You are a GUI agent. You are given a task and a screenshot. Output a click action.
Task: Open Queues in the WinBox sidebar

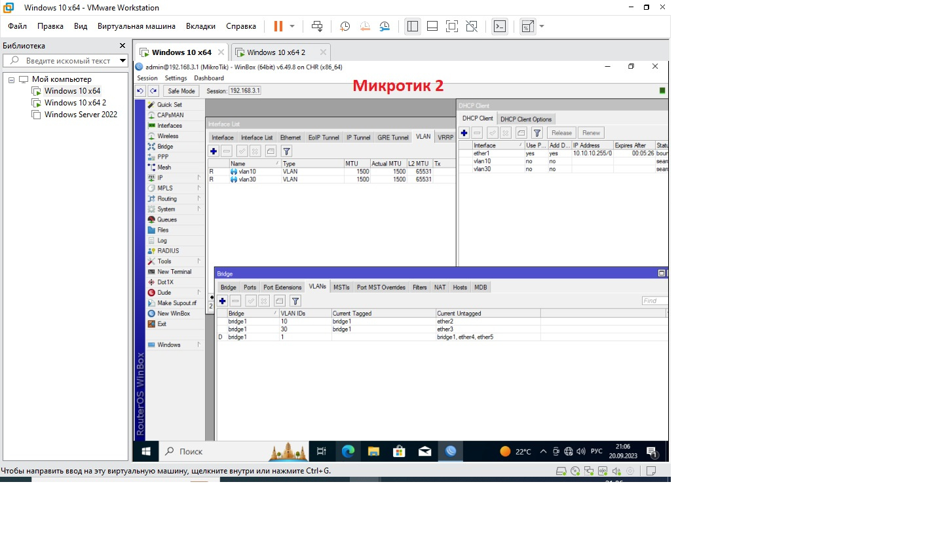[x=167, y=219]
